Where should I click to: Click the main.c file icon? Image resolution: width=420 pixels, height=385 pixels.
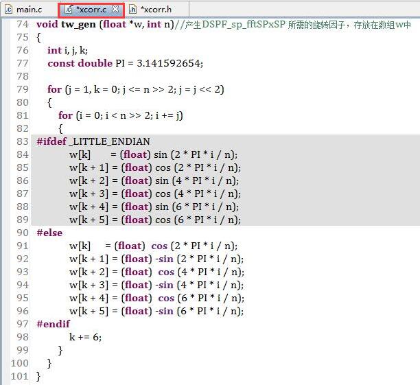pyautogui.click(x=9, y=10)
